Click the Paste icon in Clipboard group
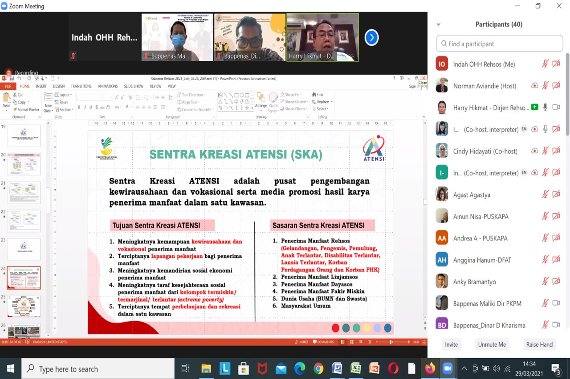This screenshot has height=379, width=570. (x=6, y=97)
